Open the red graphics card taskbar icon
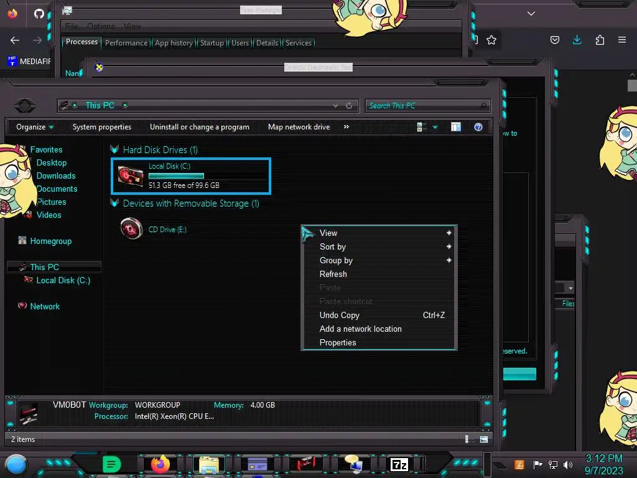The width and height of the screenshot is (637, 478). tap(306, 464)
